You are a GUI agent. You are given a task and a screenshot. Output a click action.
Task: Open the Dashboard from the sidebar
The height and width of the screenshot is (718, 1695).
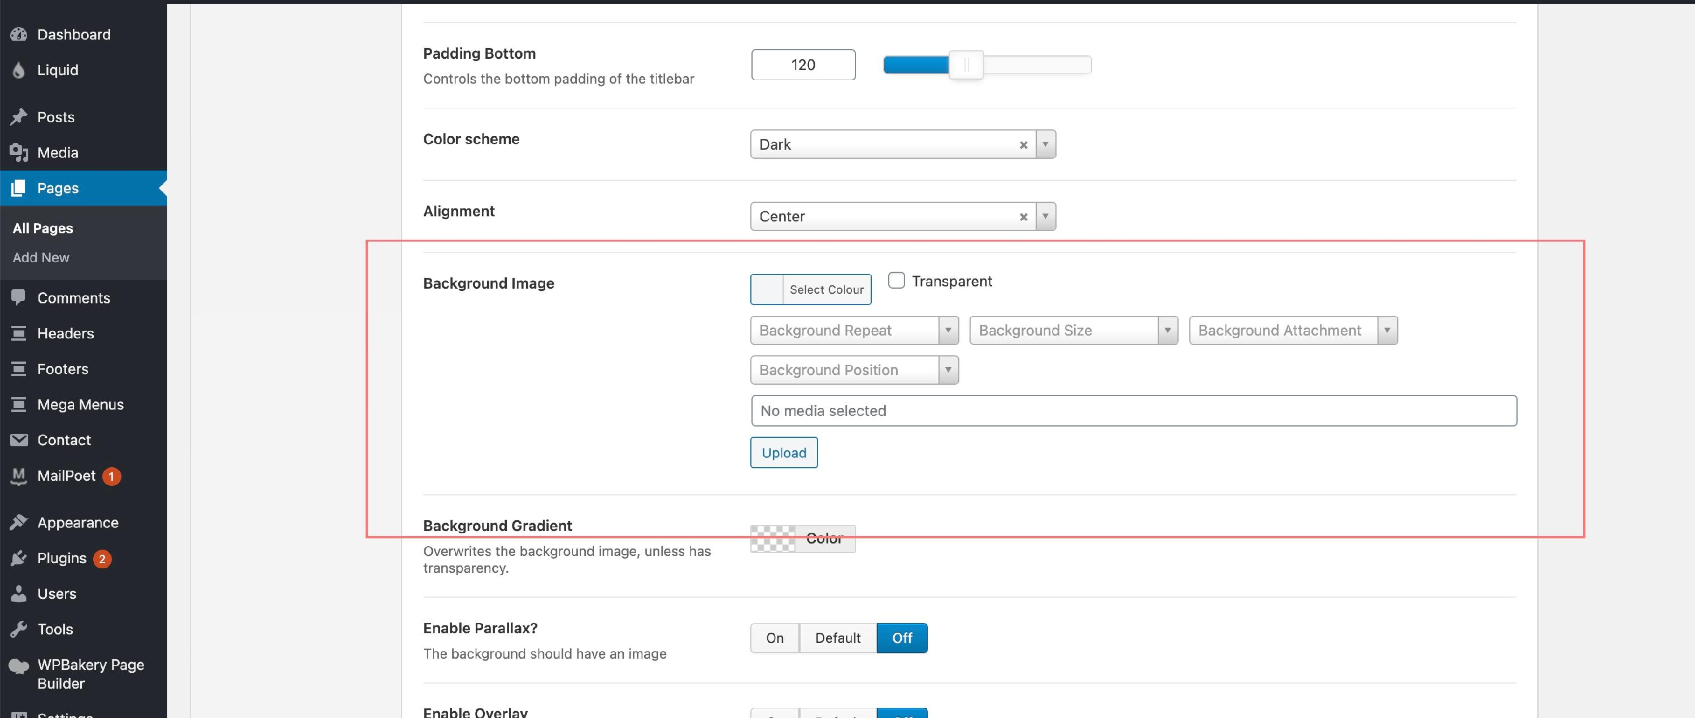tap(72, 34)
